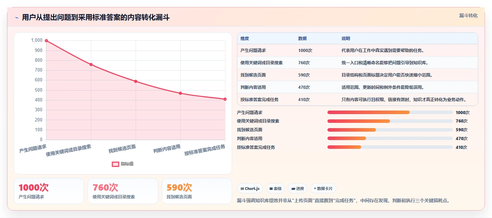Click the 表格 chip
The image size is (492, 218).
click(x=275, y=189)
